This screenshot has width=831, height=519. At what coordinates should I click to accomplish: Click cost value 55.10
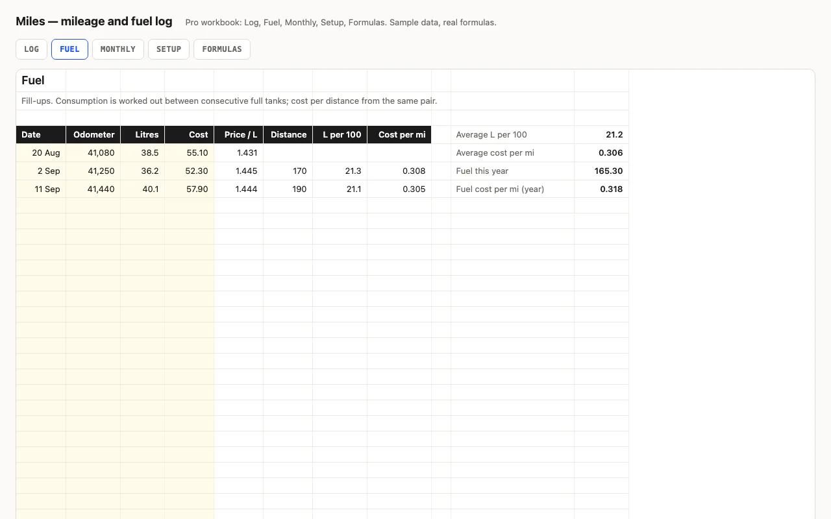[x=190, y=153]
